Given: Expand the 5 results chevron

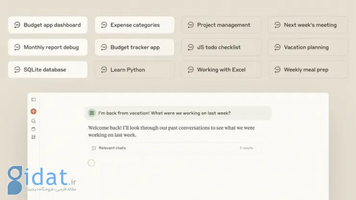Looking at the screenshot, I should pos(255,148).
